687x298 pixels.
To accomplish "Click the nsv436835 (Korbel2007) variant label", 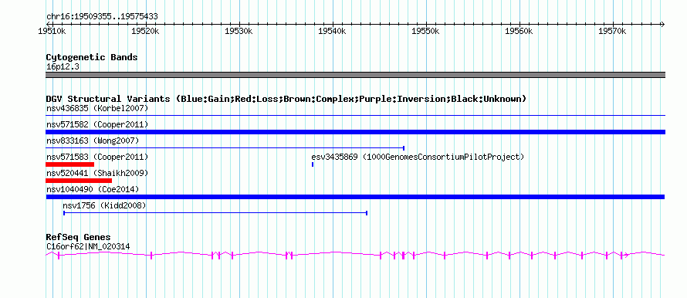I will point(97,108).
